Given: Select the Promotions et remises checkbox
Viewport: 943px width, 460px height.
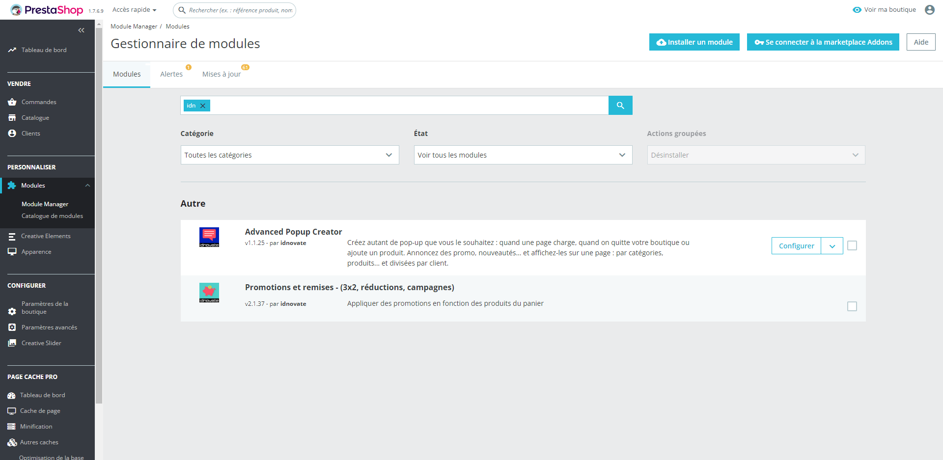Looking at the screenshot, I should (852, 306).
